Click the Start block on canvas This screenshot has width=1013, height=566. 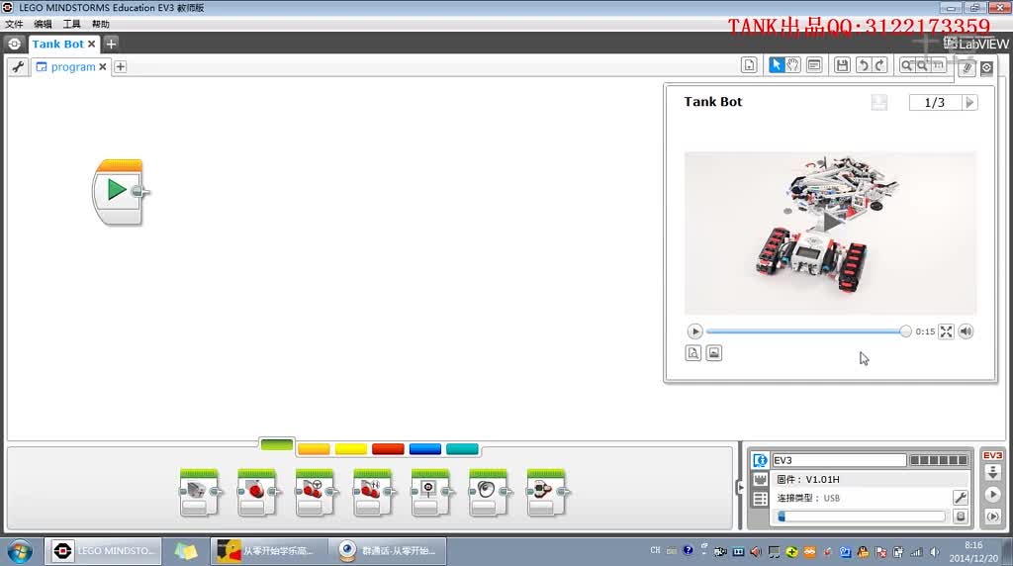[119, 192]
